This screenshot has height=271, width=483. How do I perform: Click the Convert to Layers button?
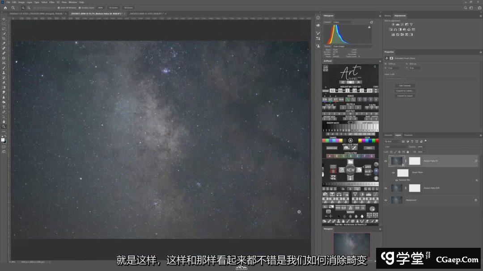(405, 96)
